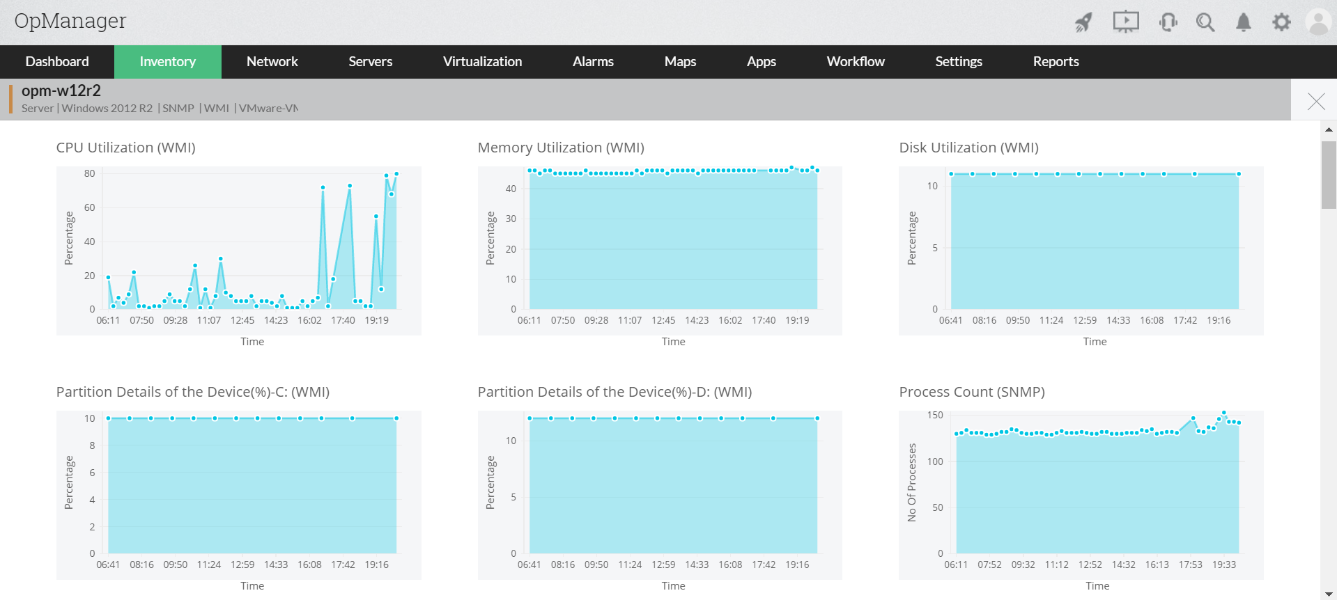The height and width of the screenshot is (600, 1337).
Task: Open the Alarms tab
Action: point(593,62)
